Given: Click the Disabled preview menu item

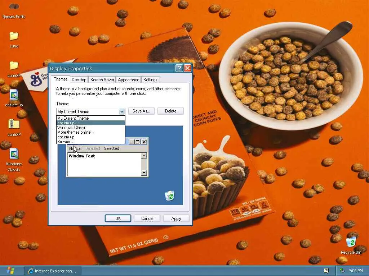Looking at the screenshot, I should click(93, 148).
